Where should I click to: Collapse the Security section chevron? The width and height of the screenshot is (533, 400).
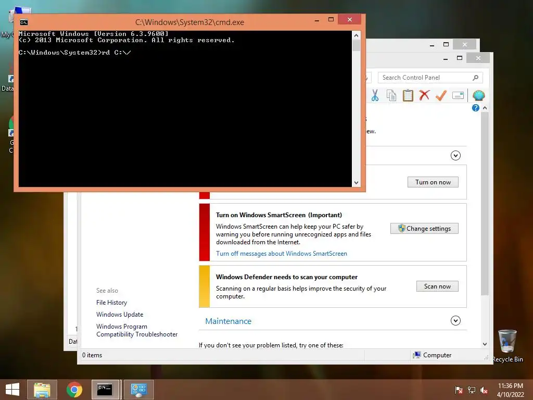(x=455, y=155)
